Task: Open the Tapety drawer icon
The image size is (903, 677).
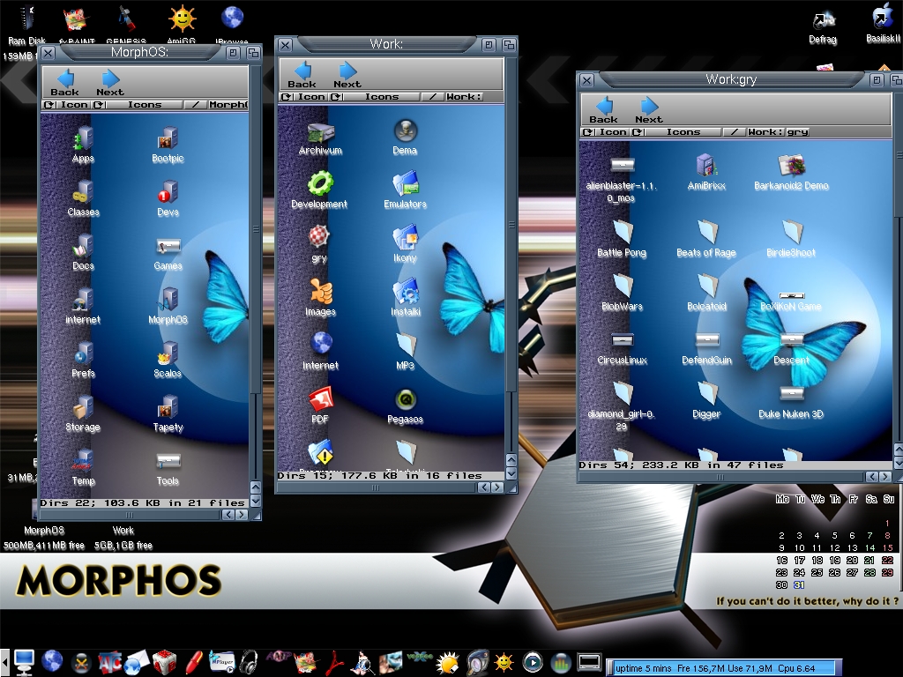Action: coord(168,413)
